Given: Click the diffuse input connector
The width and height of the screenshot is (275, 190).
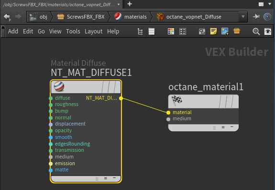Looking at the screenshot, I should (x=51, y=98).
